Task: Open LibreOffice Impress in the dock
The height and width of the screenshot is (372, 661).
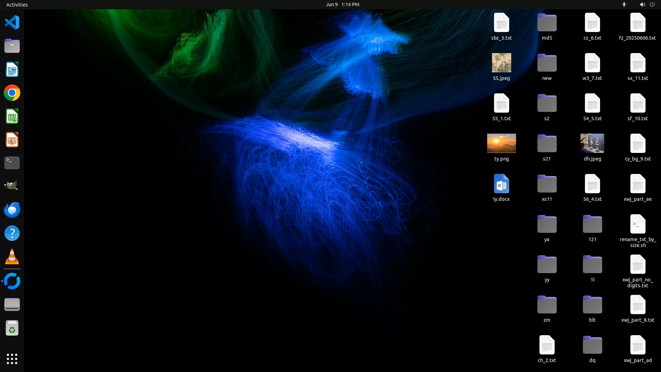Action: pyautogui.click(x=12, y=140)
